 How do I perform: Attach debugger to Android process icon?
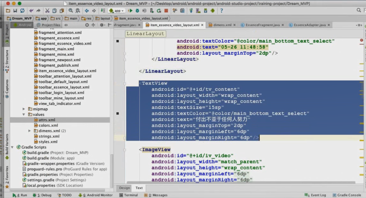(x=152, y=11)
